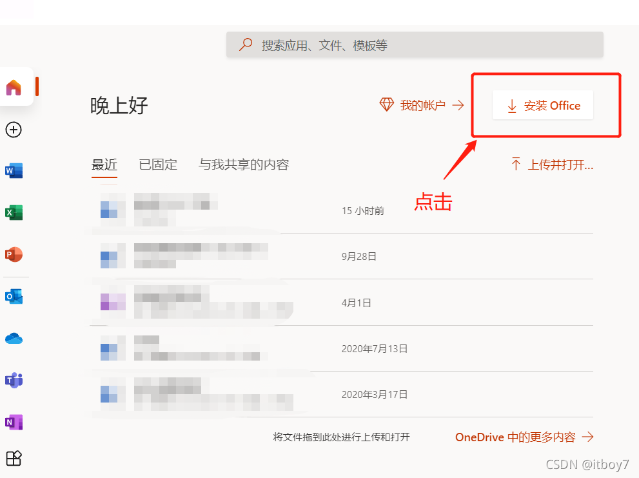Click 上传并打开... link
Screen dimensions: 639x478
[560, 164]
